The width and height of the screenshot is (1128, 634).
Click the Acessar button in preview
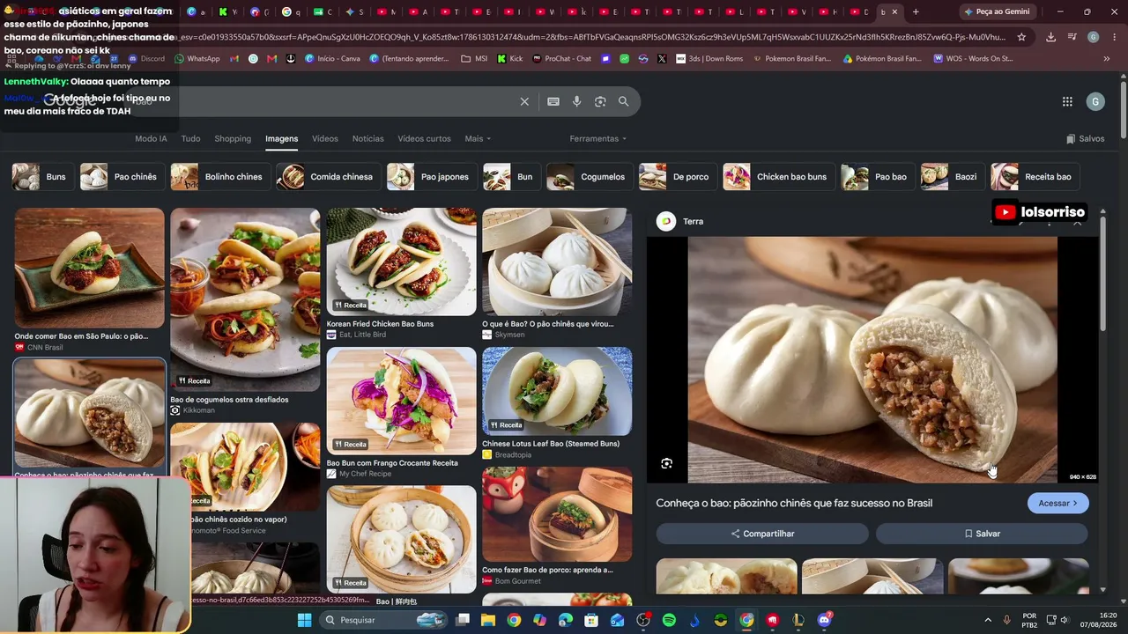coord(1057,503)
